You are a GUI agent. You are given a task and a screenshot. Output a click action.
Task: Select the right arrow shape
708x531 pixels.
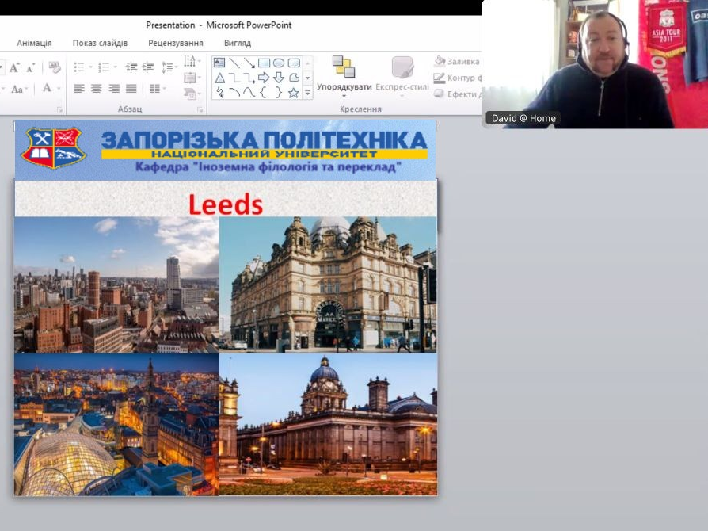pyautogui.click(x=264, y=78)
